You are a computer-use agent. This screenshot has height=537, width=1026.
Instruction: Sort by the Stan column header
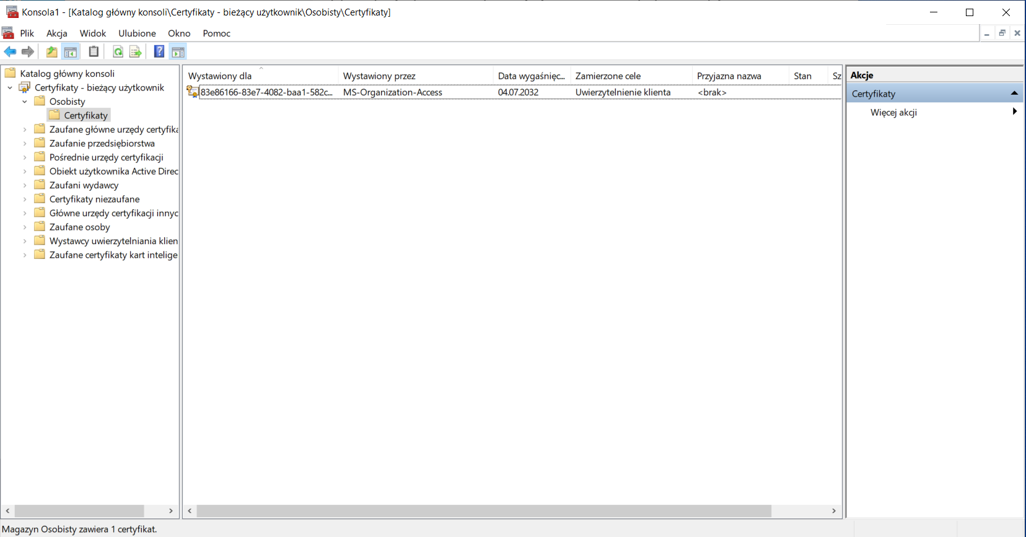808,76
